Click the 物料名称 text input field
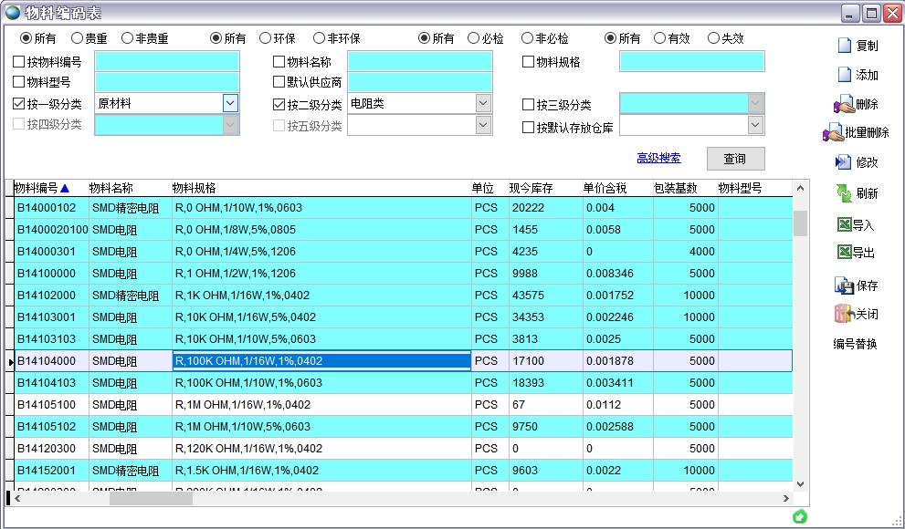The image size is (905, 529). 419,61
